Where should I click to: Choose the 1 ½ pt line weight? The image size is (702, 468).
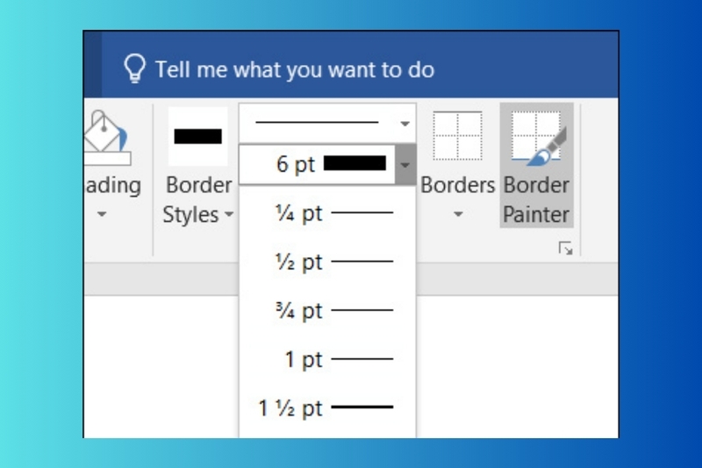coord(327,408)
